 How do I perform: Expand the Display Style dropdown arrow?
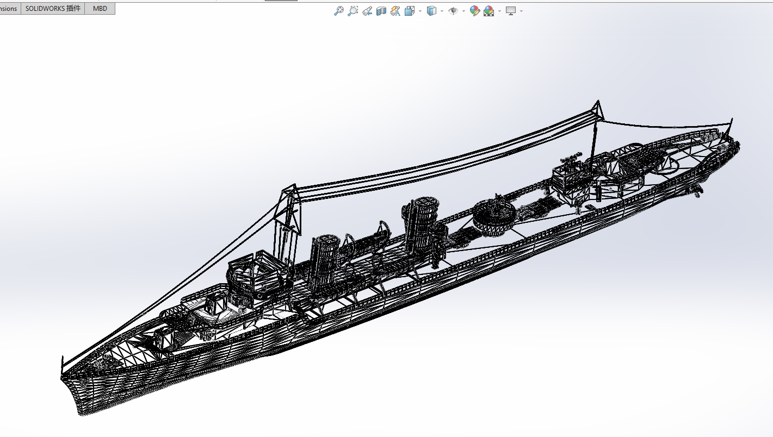coord(442,11)
